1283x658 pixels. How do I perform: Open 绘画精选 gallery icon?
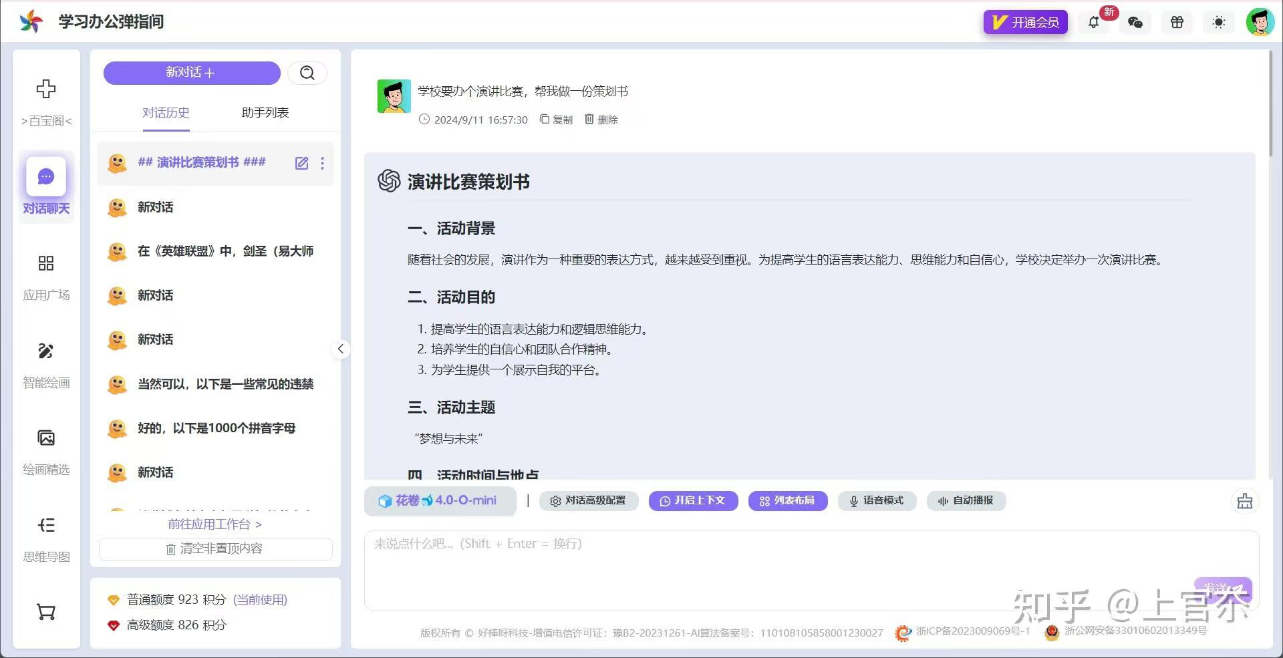pos(46,438)
